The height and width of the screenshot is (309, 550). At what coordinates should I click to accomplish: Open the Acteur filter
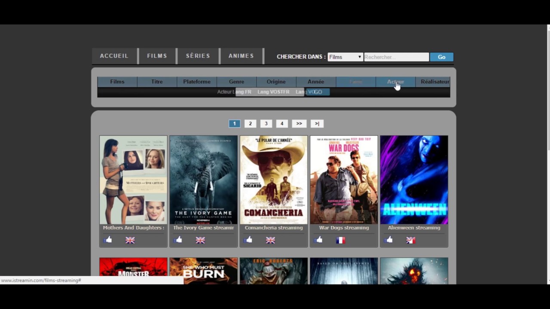(x=395, y=82)
